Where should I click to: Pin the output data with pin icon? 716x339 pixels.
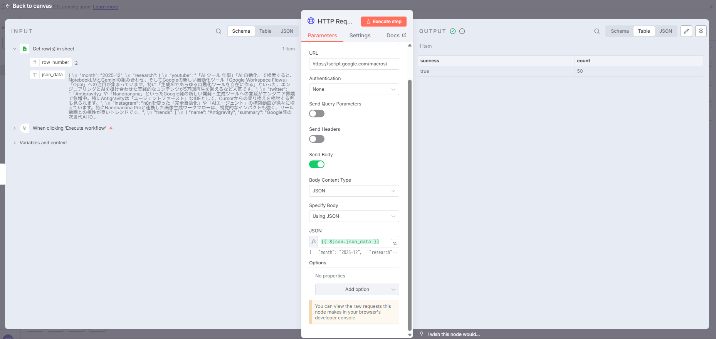point(701,31)
